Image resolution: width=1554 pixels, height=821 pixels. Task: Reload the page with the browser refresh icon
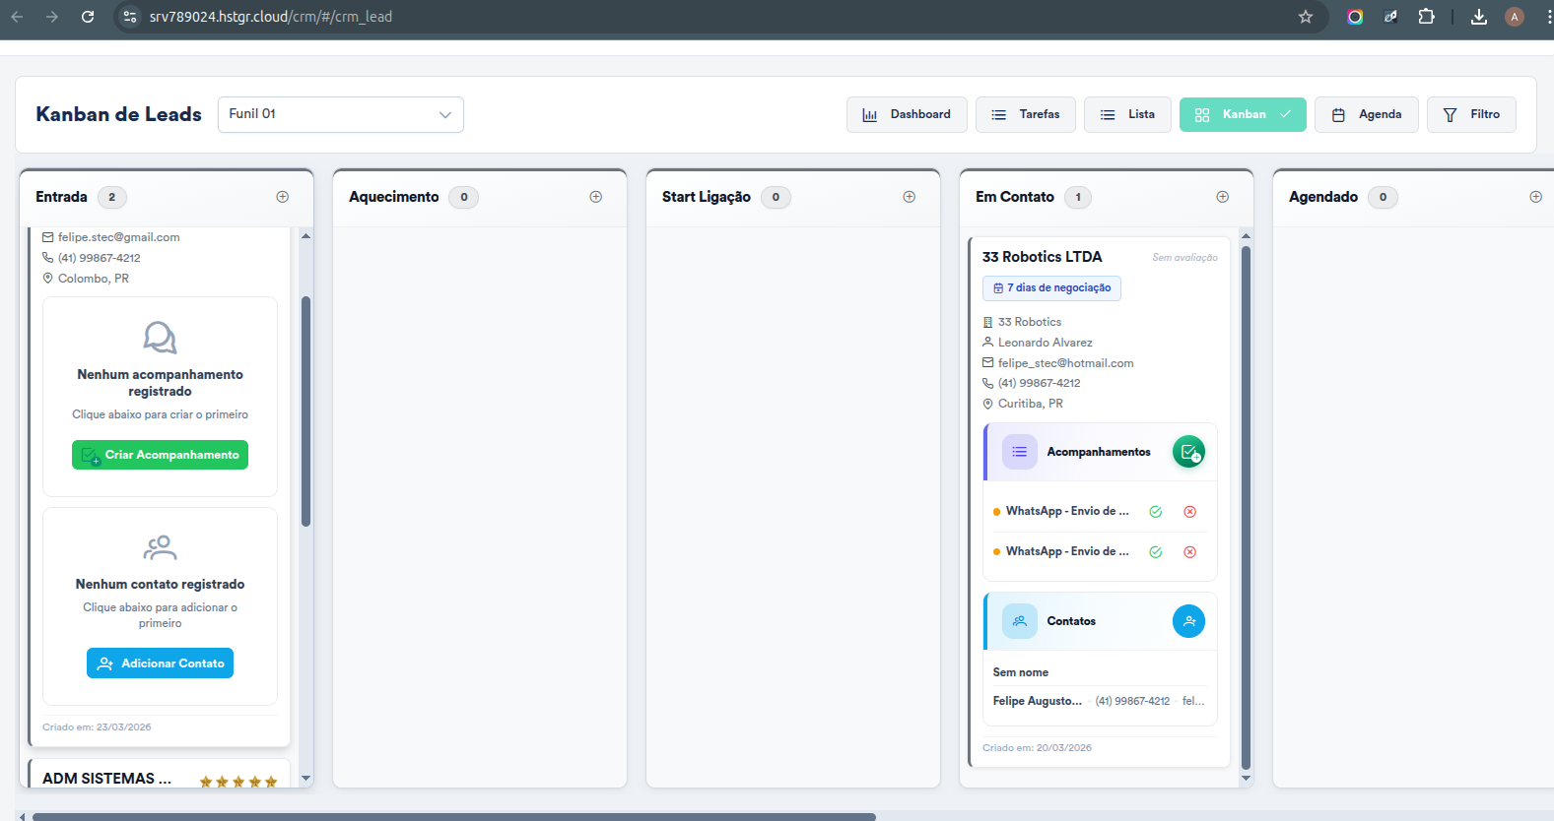click(88, 17)
